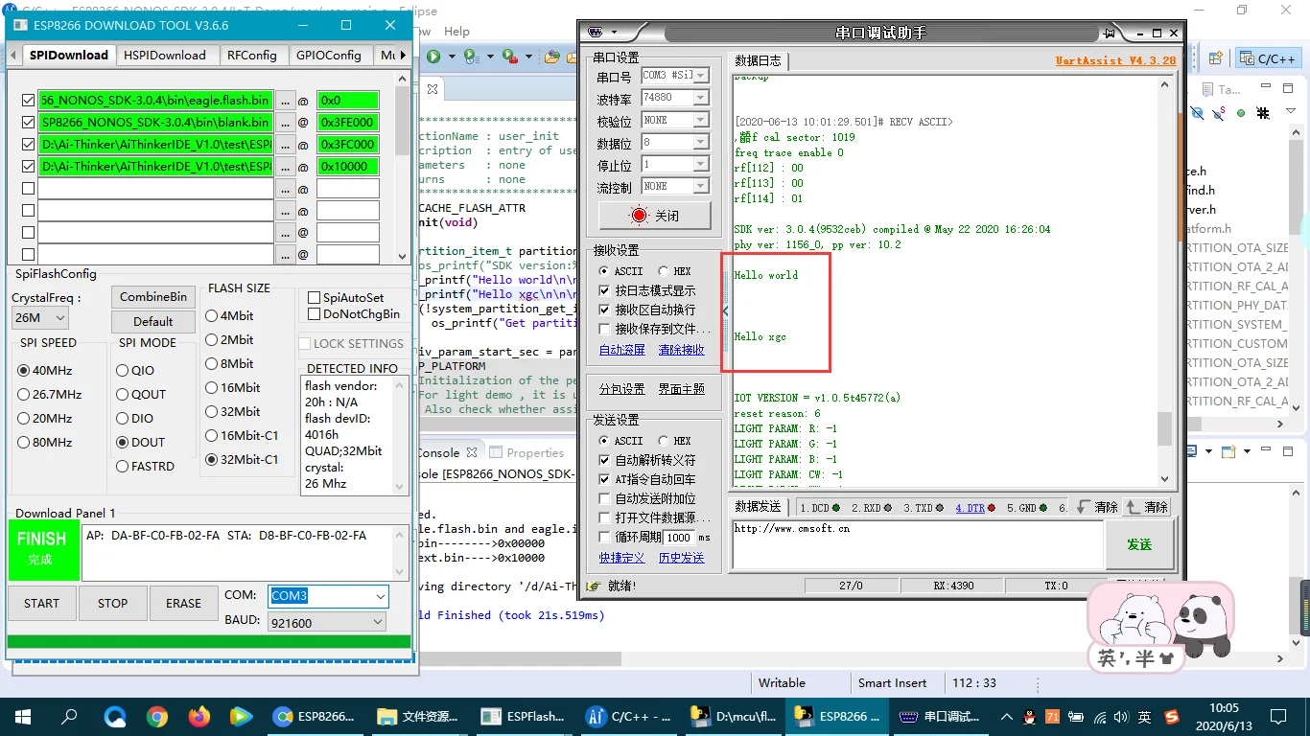Open Firefox from the taskbar
The height and width of the screenshot is (736, 1310).
(199, 716)
